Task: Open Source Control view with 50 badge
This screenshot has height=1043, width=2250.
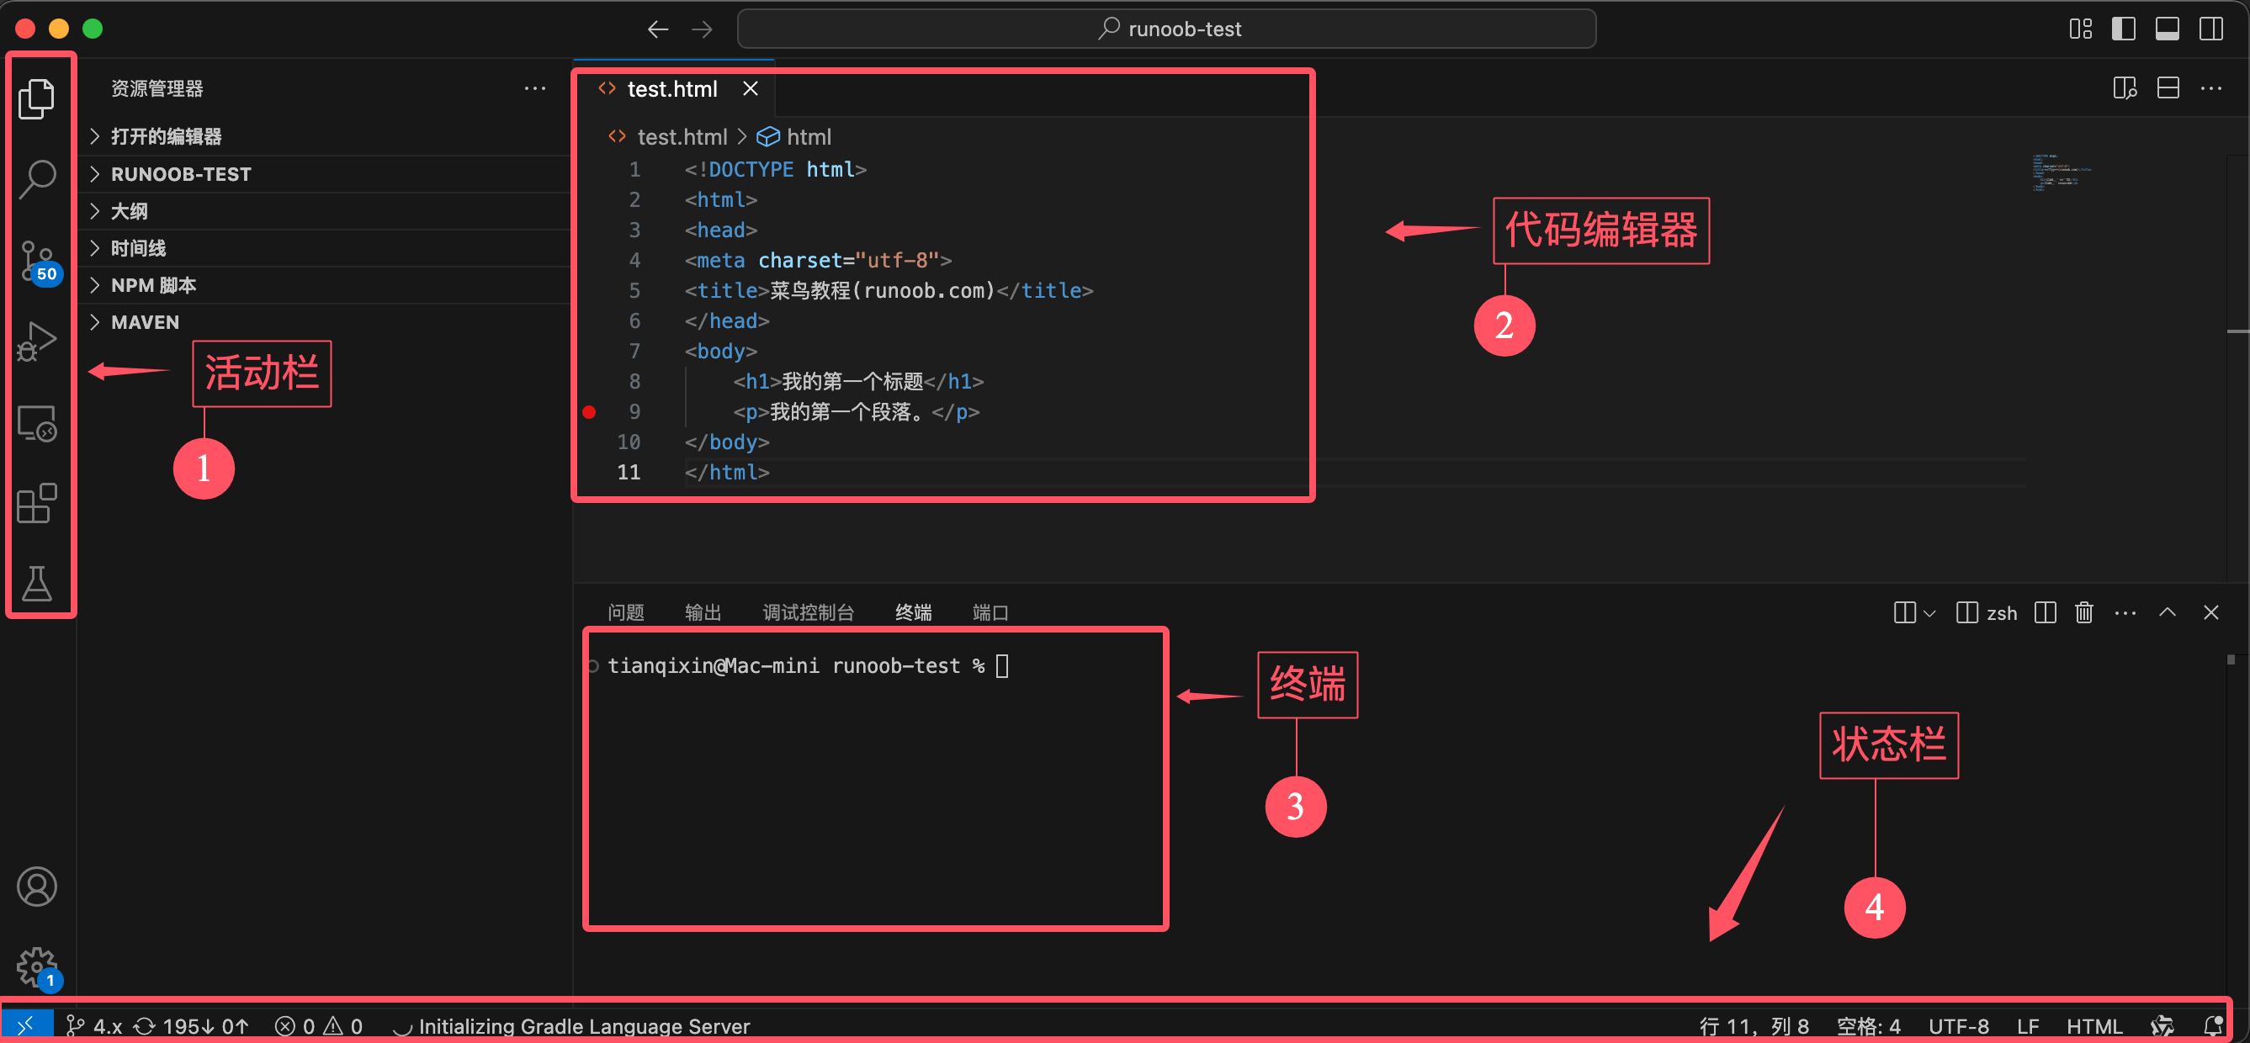Action: pos(37,260)
